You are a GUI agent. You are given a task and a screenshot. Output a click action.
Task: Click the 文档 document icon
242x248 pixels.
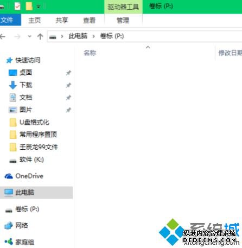13,98
